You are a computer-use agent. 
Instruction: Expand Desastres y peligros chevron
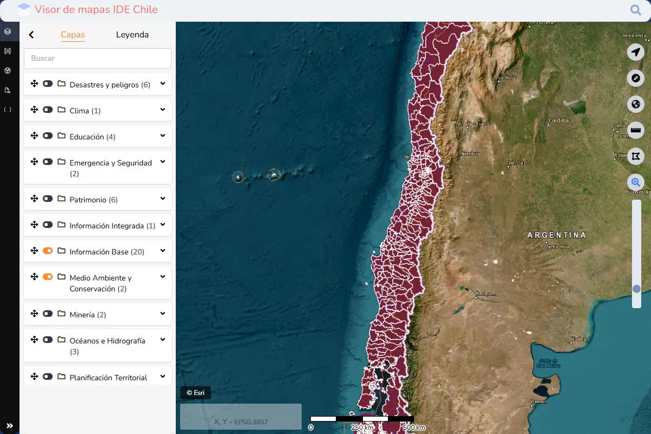point(163,84)
